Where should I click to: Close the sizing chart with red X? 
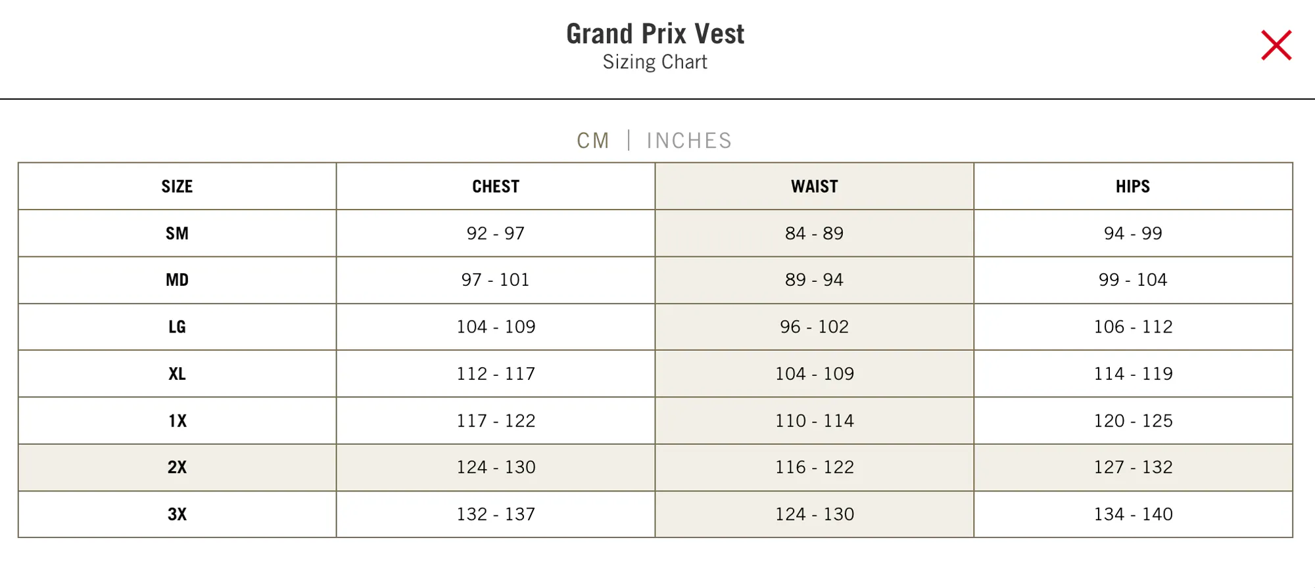[1276, 45]
